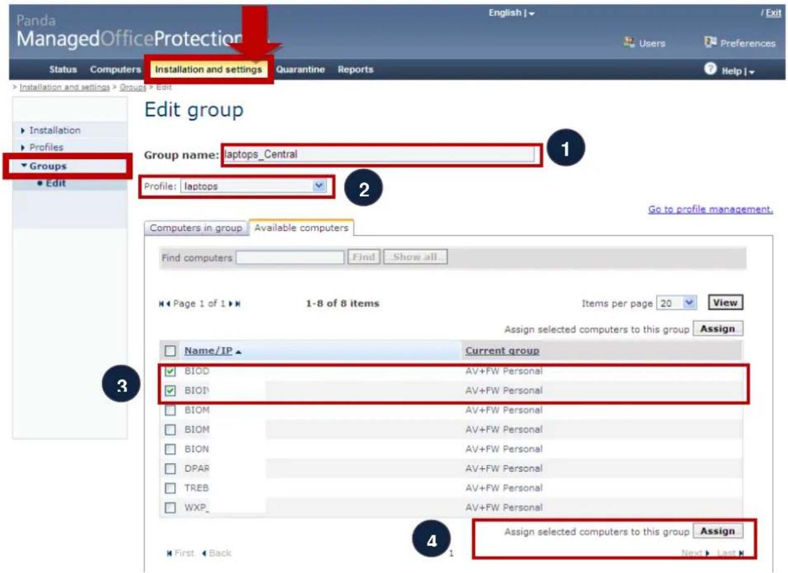788x573 pixels.
Task: Click the Help question-mark icon
Action: click(710, 70)
